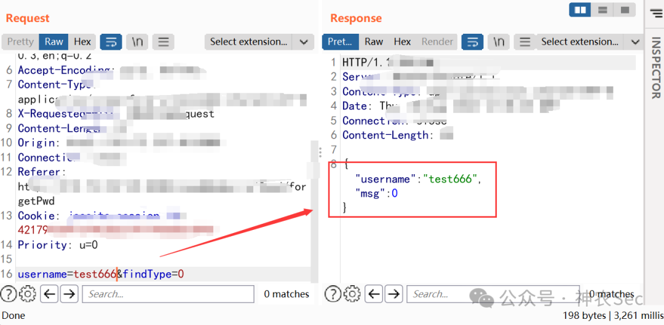Choose top-bottom stacked layout view
The width and height of the screenshot is (664, 325).
[603, 10]
